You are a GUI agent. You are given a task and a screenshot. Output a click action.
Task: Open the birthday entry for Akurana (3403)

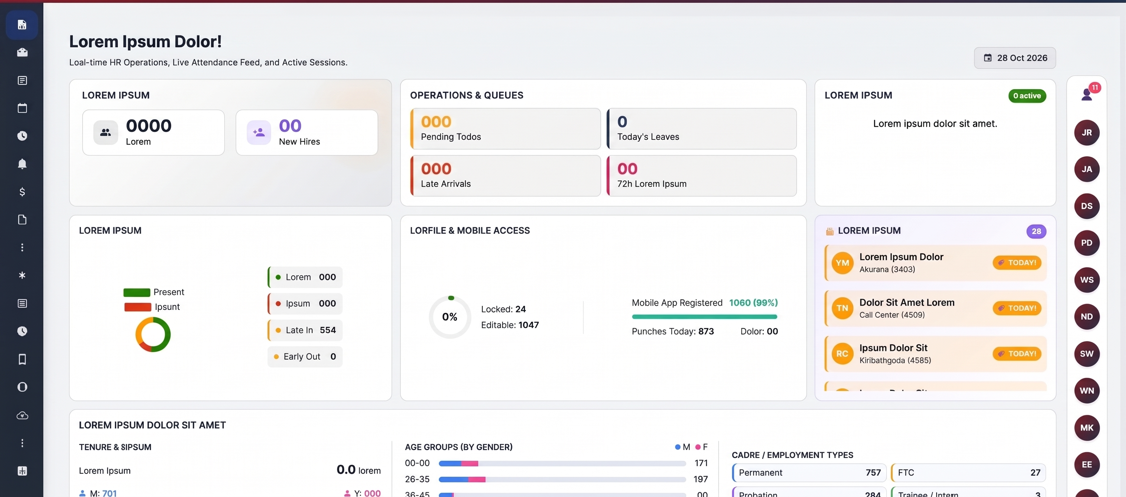coord(935,263)
